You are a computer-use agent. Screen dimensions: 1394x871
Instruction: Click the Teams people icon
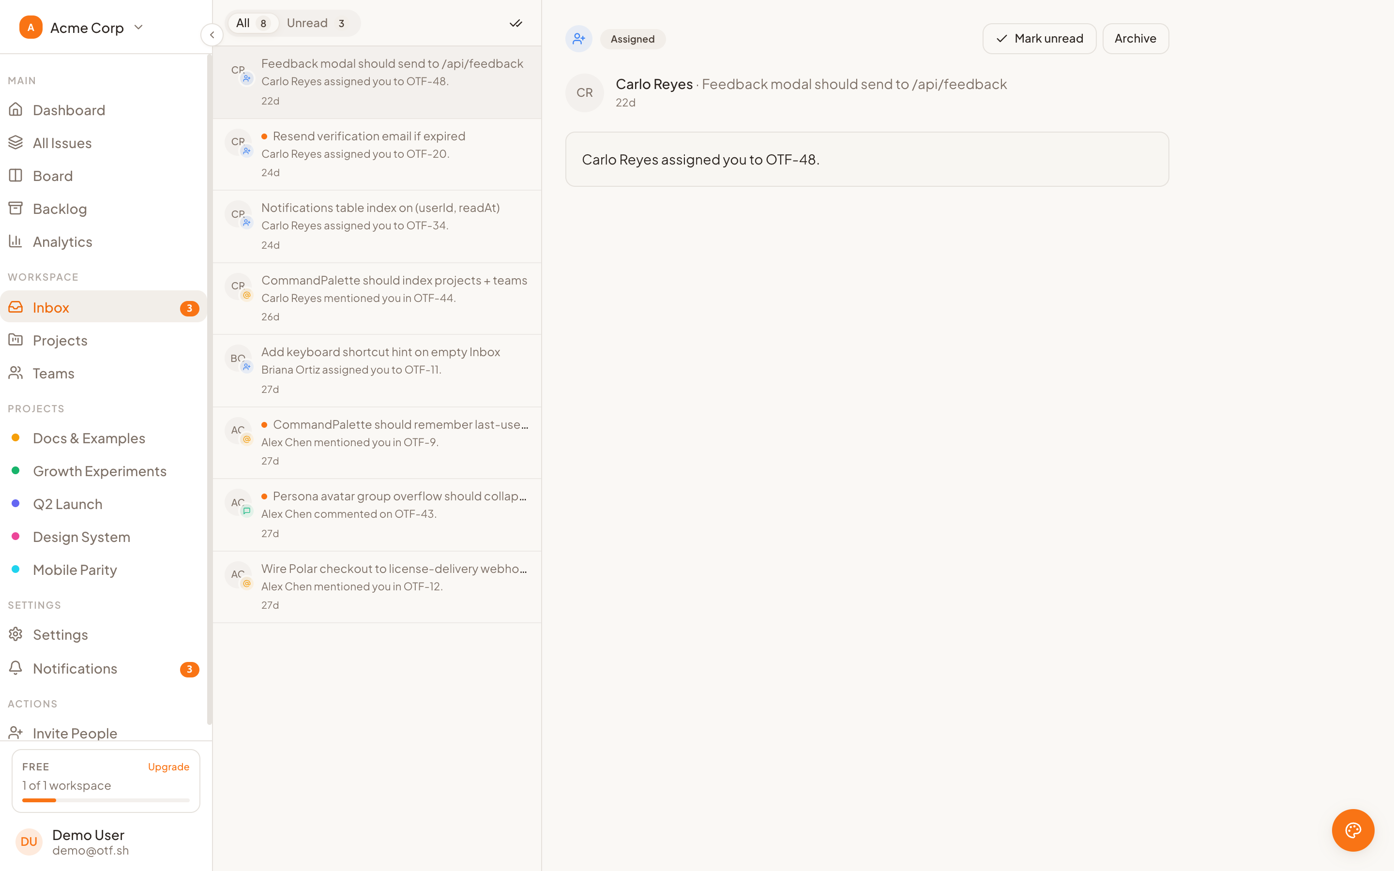(15, 373)
